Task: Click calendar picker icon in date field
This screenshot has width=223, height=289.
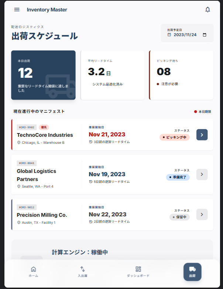Action: tap(205, 35)
